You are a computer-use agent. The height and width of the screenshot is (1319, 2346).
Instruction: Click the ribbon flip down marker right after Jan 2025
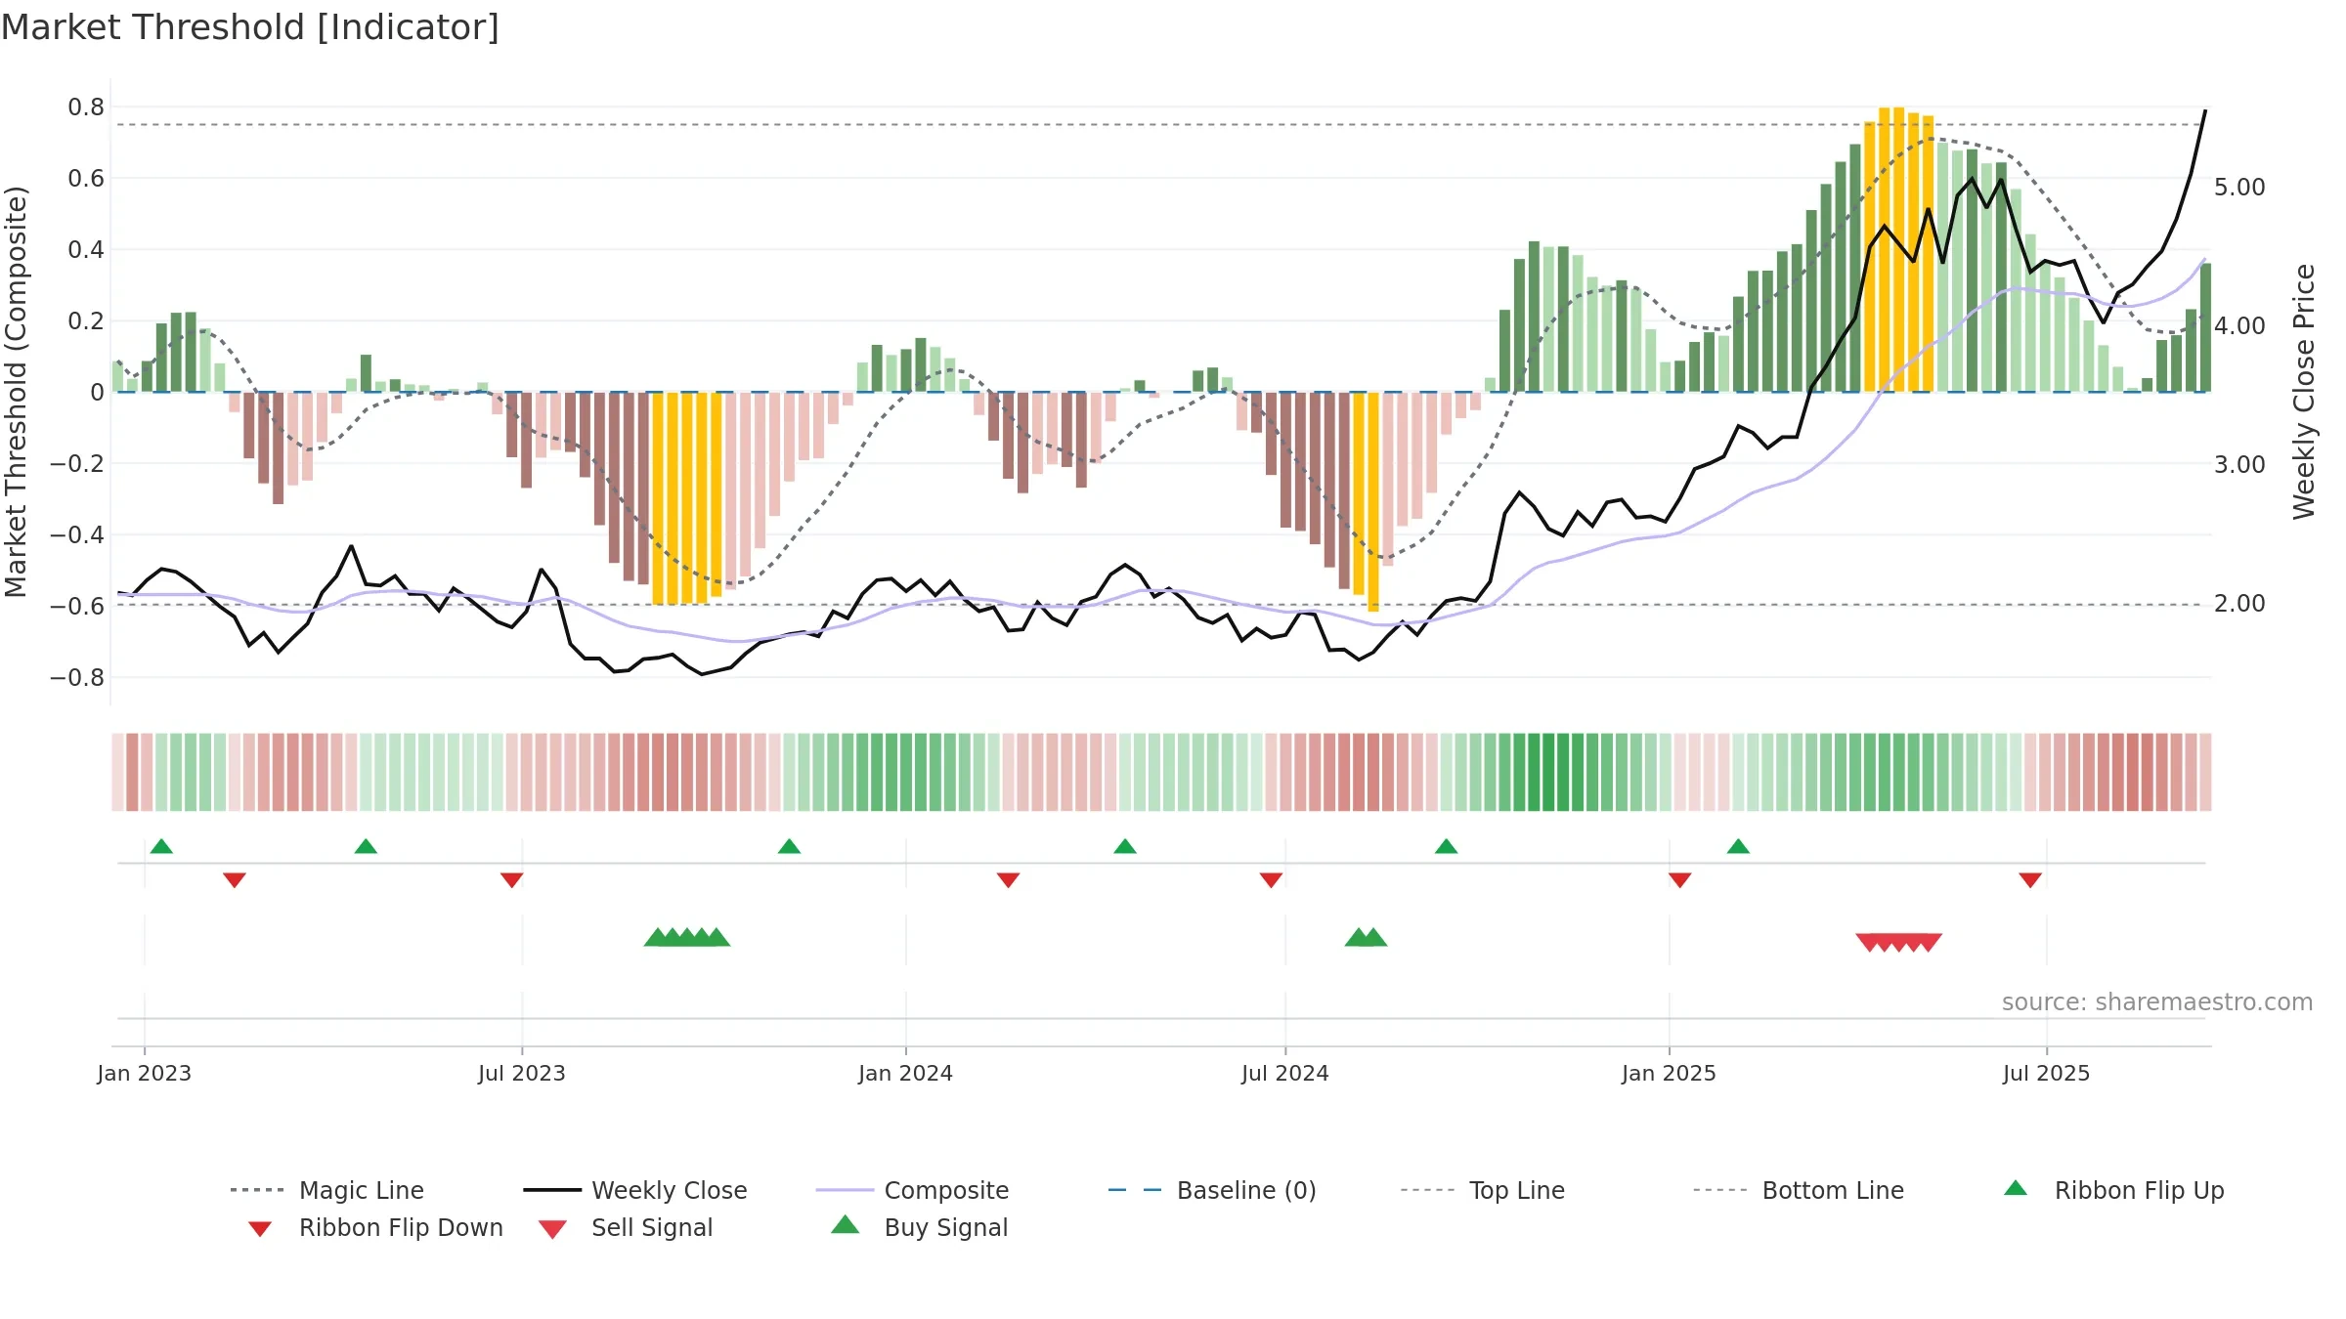1679,880
